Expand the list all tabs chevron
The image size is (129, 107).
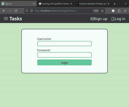[x=126, y=4]
